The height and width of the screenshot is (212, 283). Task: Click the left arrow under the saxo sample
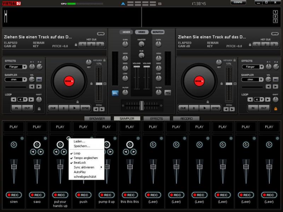(x=33, y=152)
